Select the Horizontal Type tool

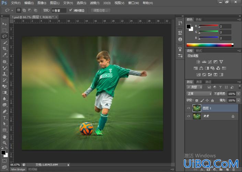click(4, 118)
